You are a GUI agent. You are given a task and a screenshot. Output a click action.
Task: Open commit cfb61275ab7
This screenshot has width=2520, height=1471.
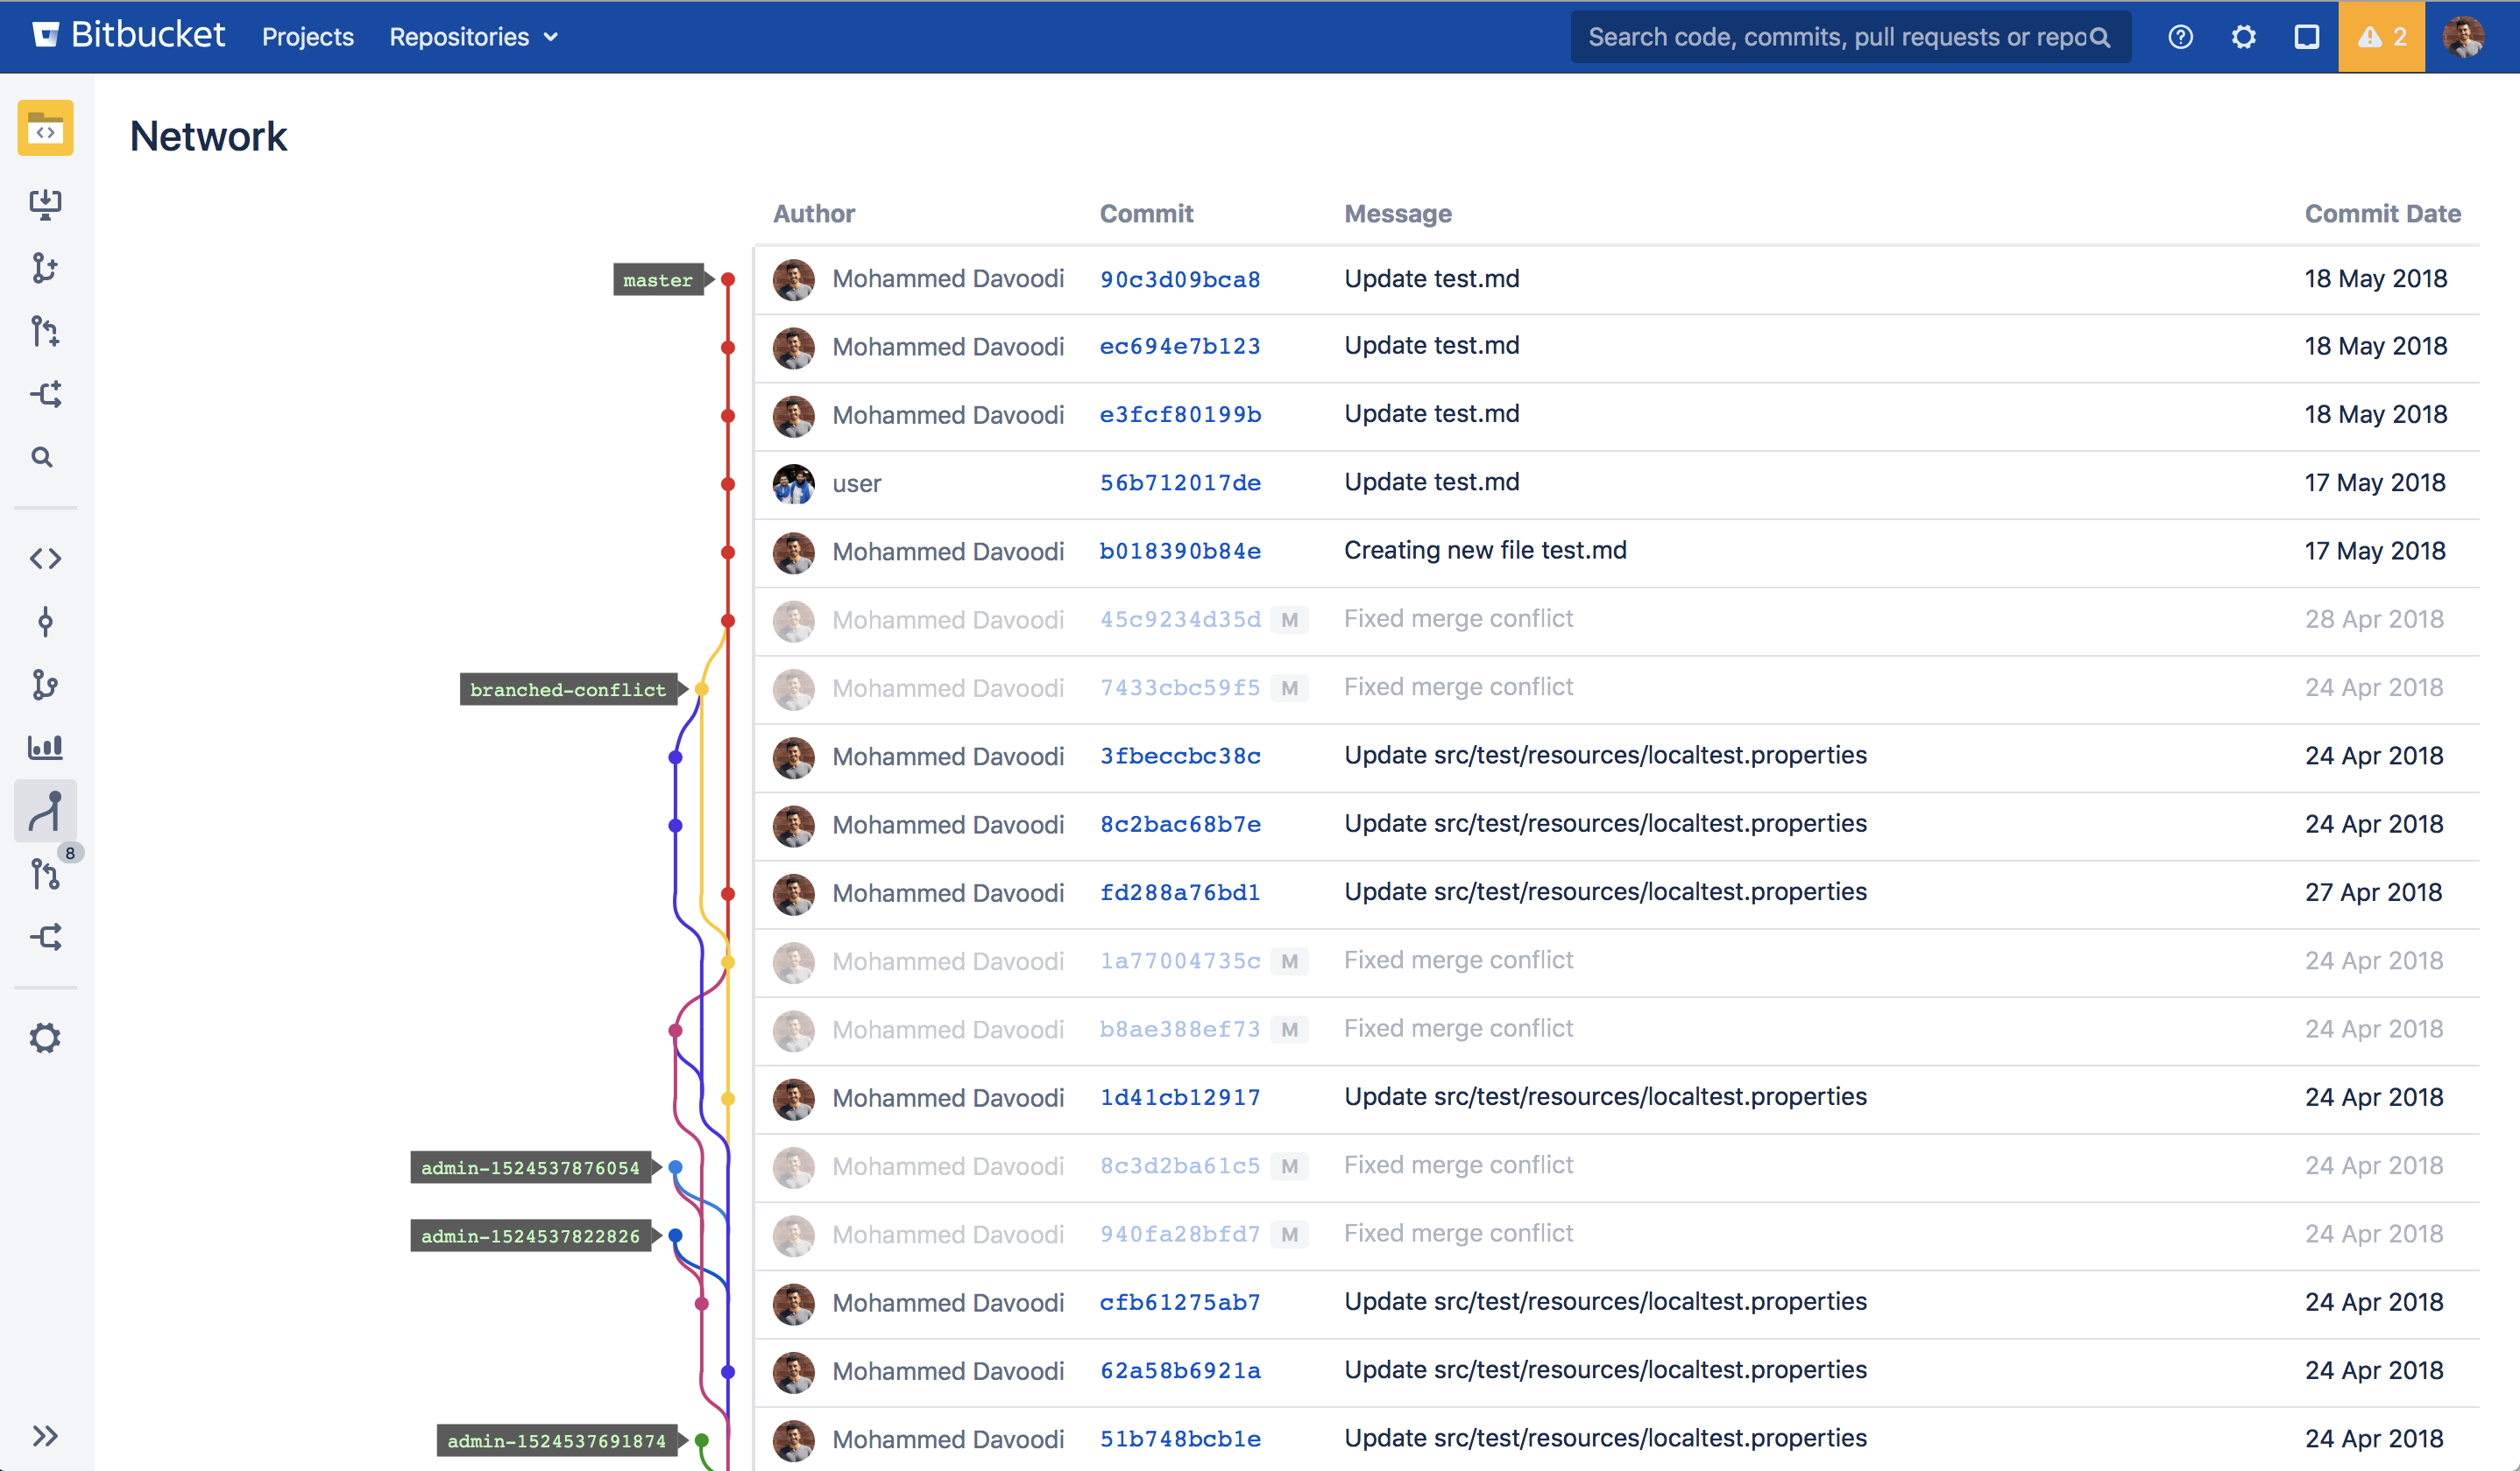[1180, 1303]
